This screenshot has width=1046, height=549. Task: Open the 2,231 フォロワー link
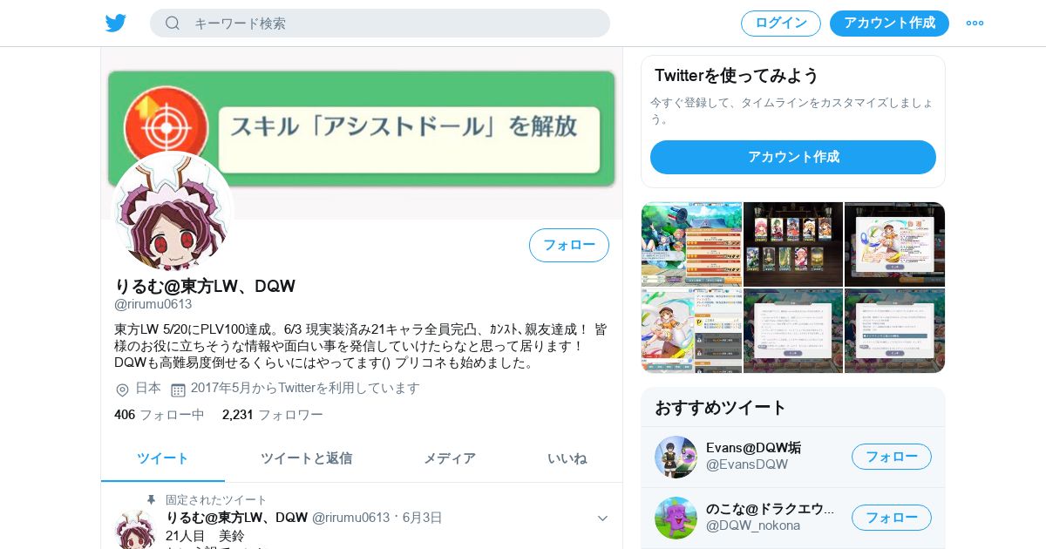(x=273, y=415)
